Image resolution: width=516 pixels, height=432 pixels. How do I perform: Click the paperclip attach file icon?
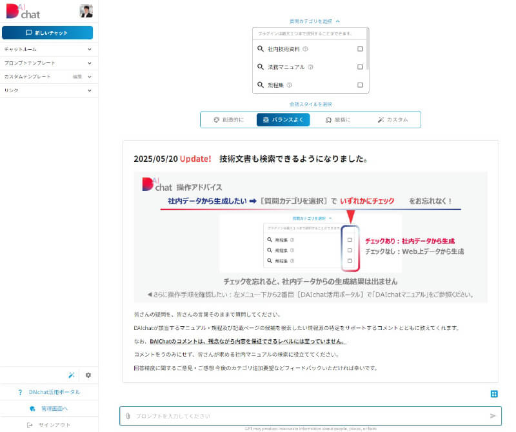tap(128, 416)
